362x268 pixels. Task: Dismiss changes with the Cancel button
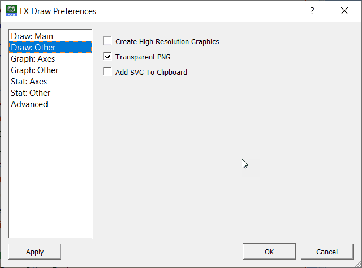[327, 252]
